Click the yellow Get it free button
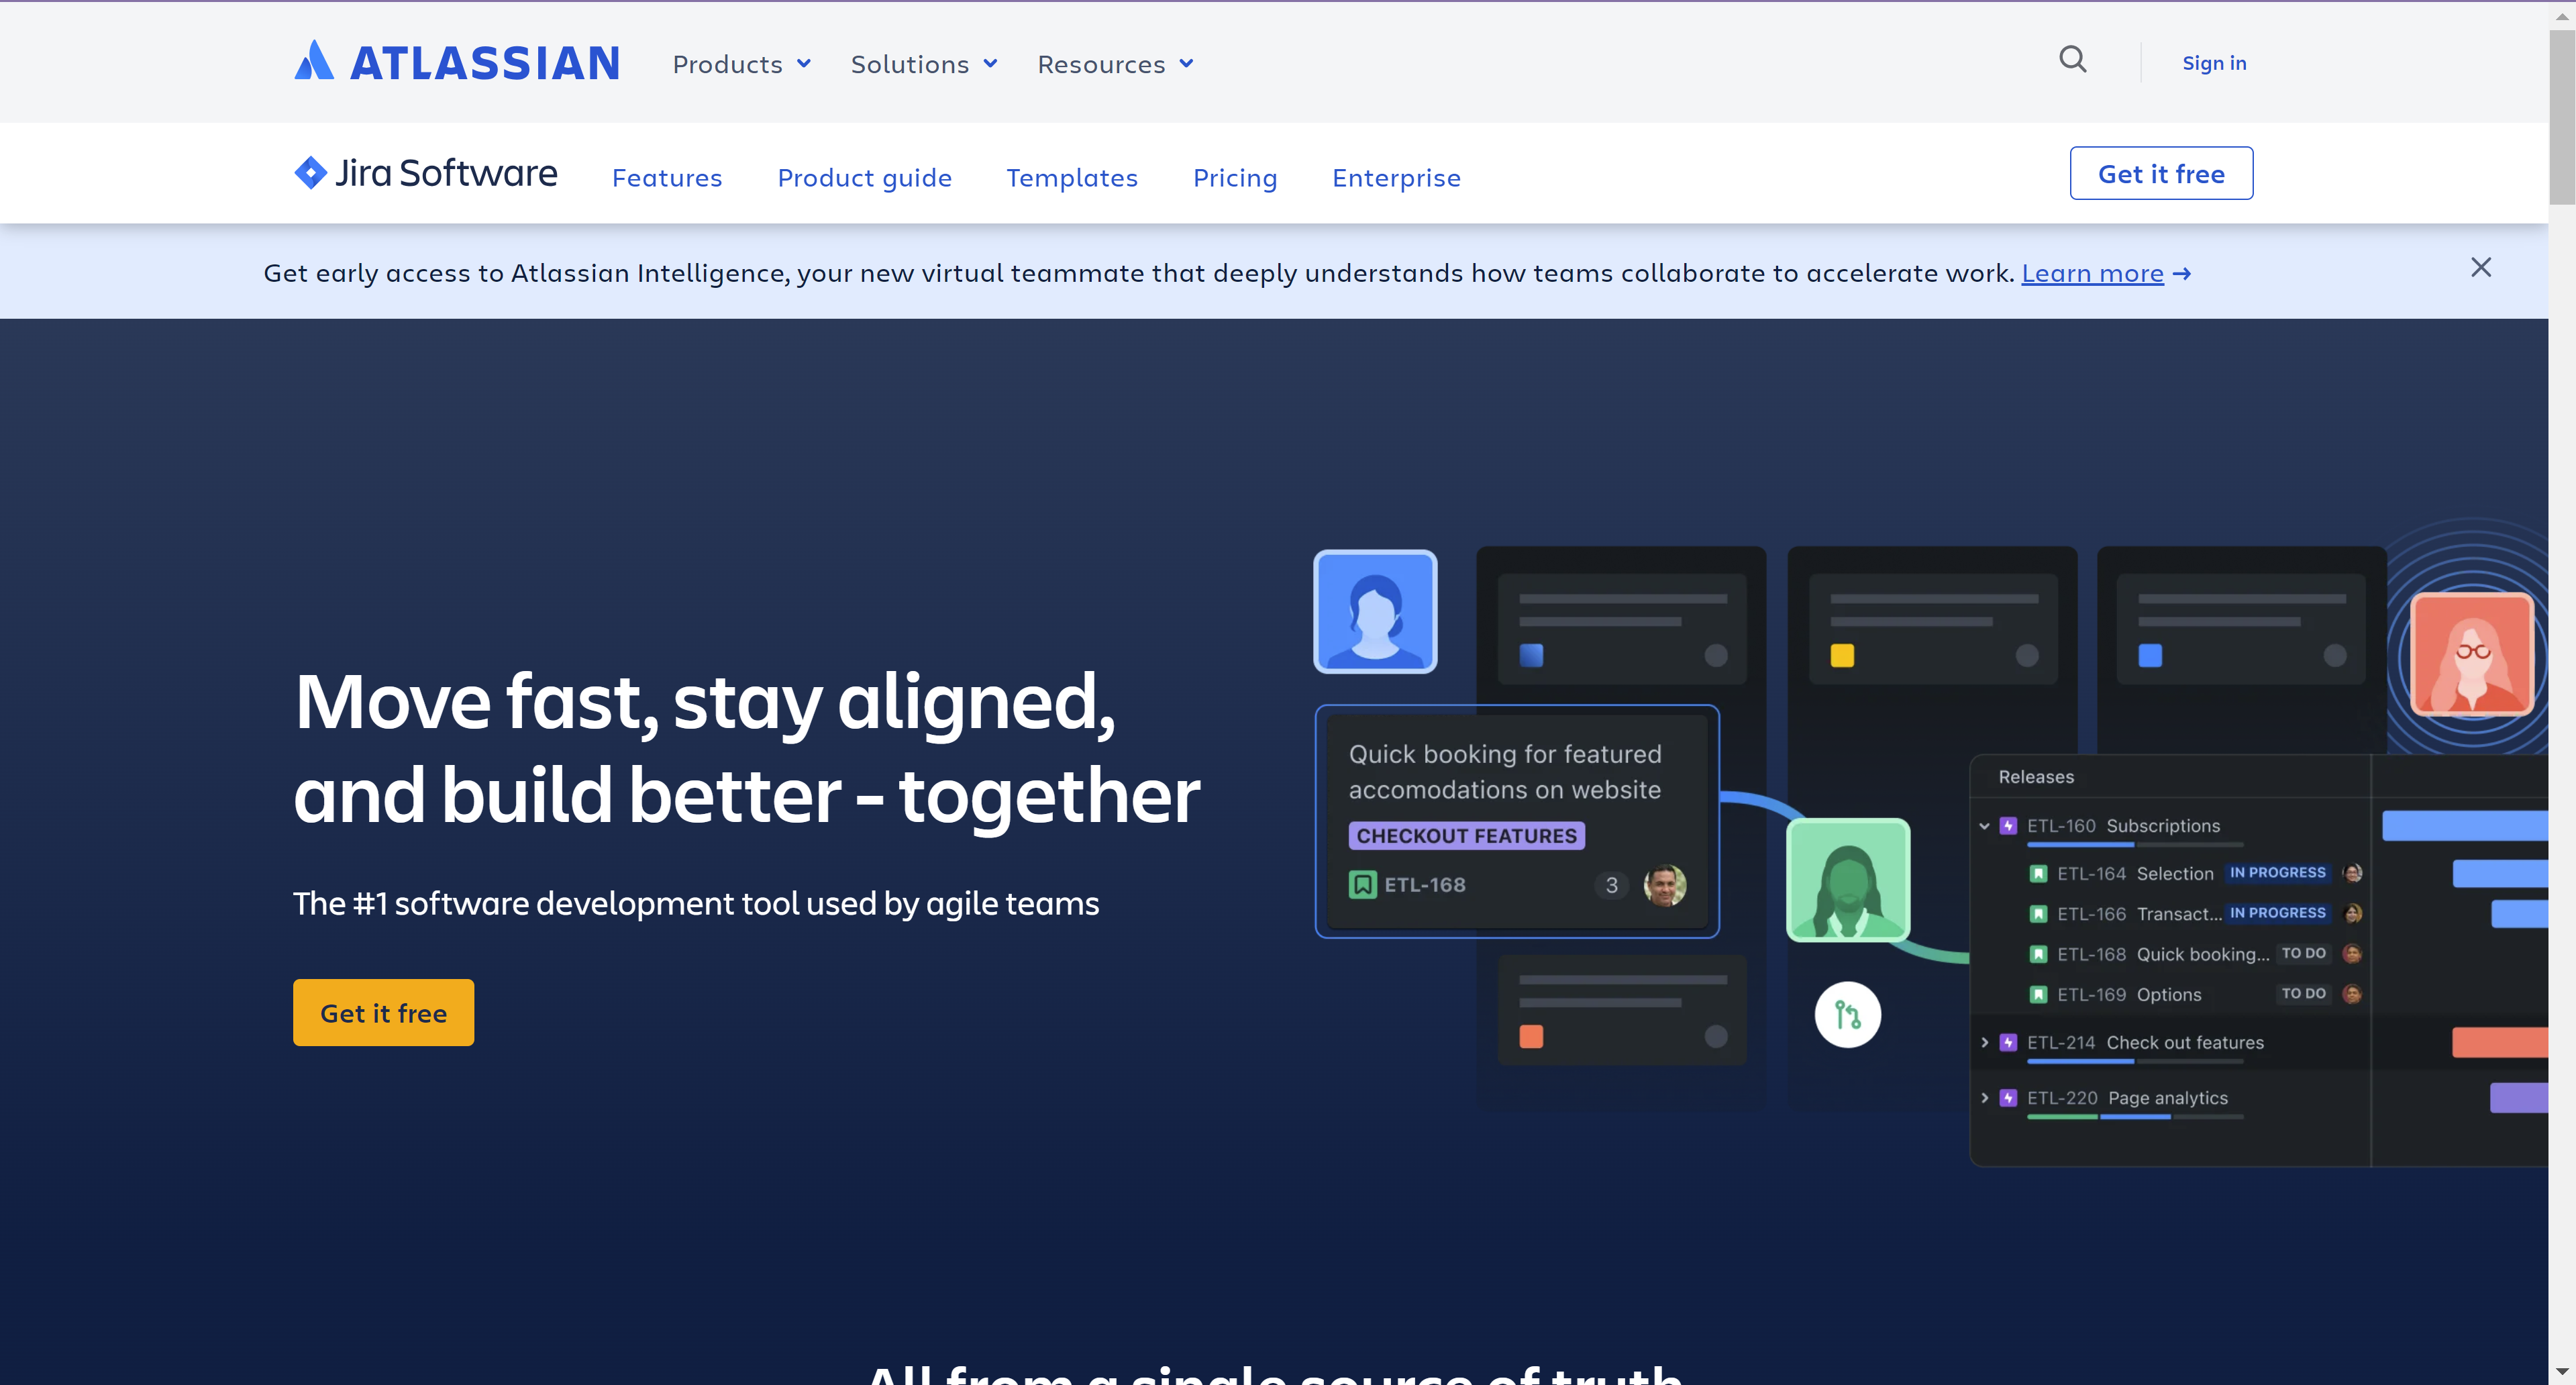 coord(383,1012)
